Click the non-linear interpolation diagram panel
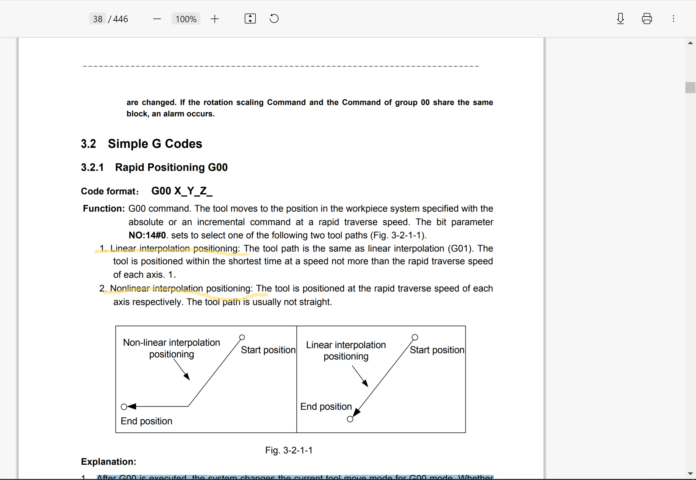Viewport: 696px width, 480px height. pyautogui.click(x=206, y=379)
